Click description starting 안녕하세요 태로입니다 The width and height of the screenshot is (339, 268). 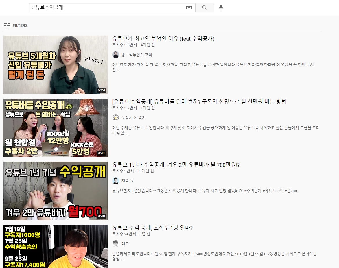point(214,256)
